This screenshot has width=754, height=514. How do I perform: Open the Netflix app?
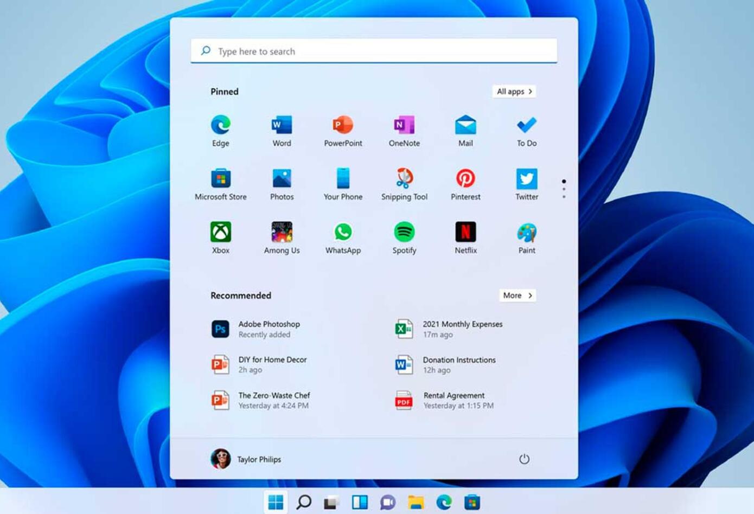click(465, 238)
